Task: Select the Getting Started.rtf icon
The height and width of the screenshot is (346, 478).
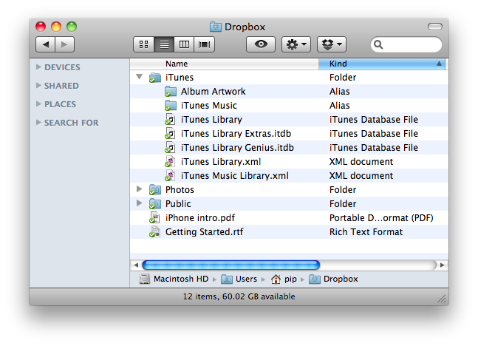Action: [155, 232]
